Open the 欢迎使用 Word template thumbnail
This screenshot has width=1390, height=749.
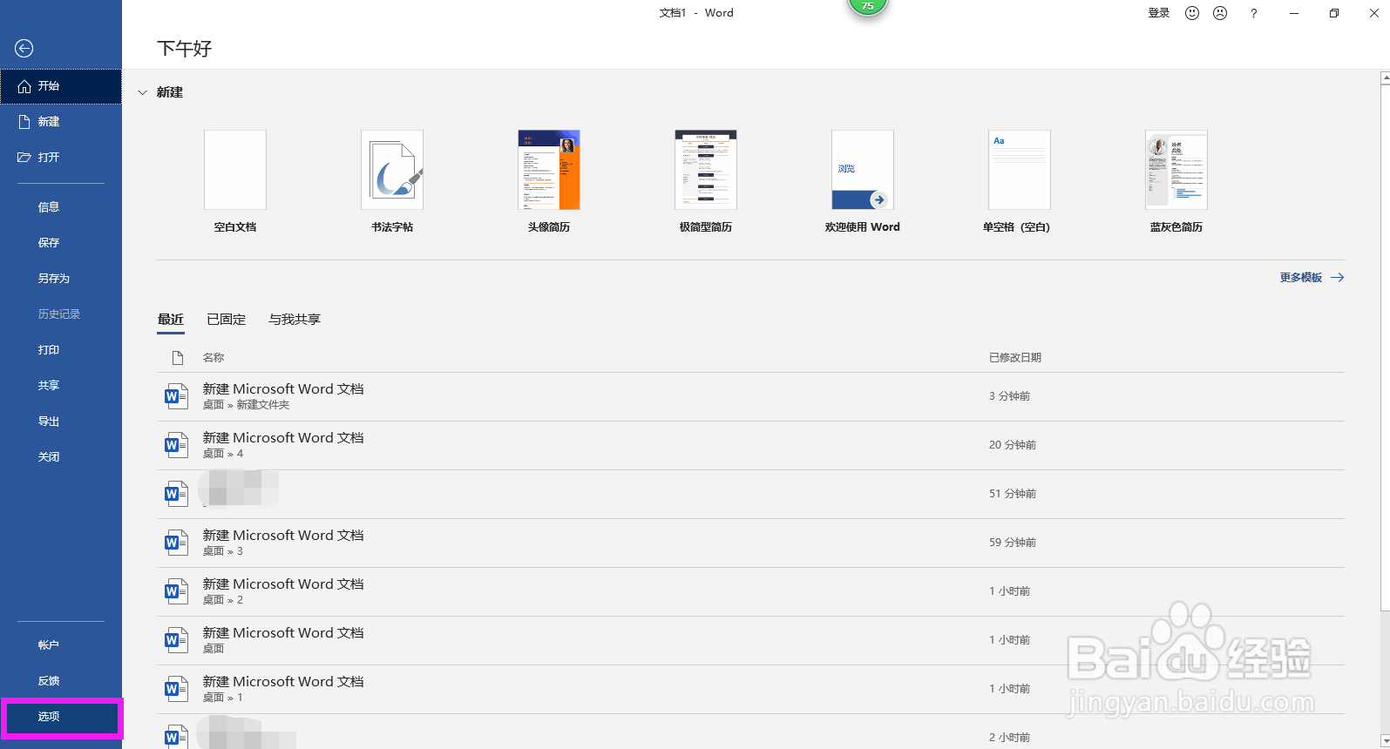(x=863, y=170)
